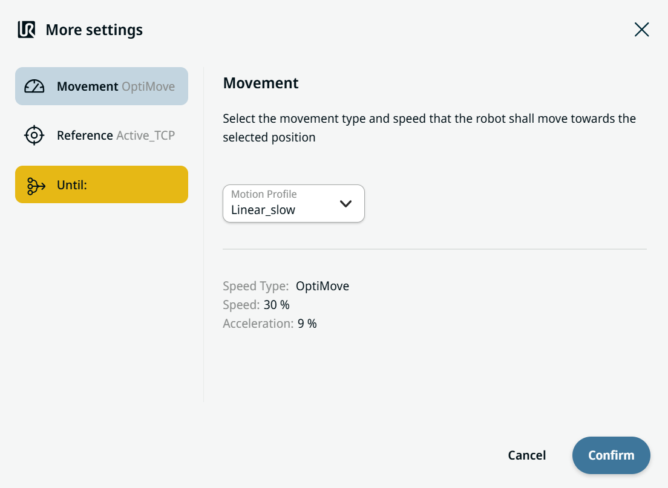This screenshot has height=488, width=668.
Task: Click the More settings title text
Action: 94,30
